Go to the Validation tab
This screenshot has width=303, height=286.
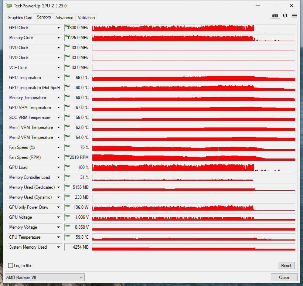pyautogui.click(x=86, y=18)
